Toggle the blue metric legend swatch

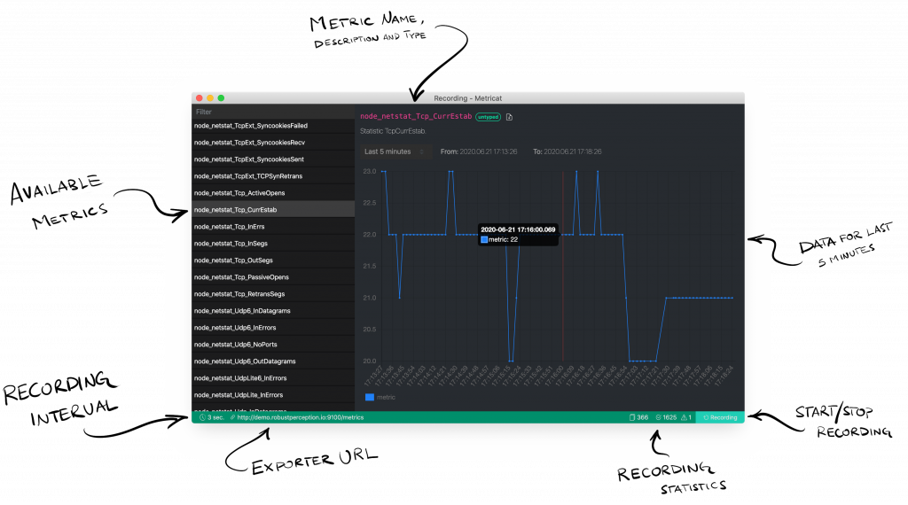(370, 397)
